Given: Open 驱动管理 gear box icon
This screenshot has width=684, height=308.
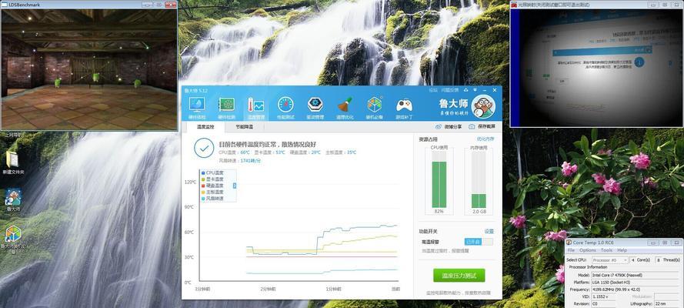Looking at the screenshot, I should pyautogui.click(x=315, y=105).
